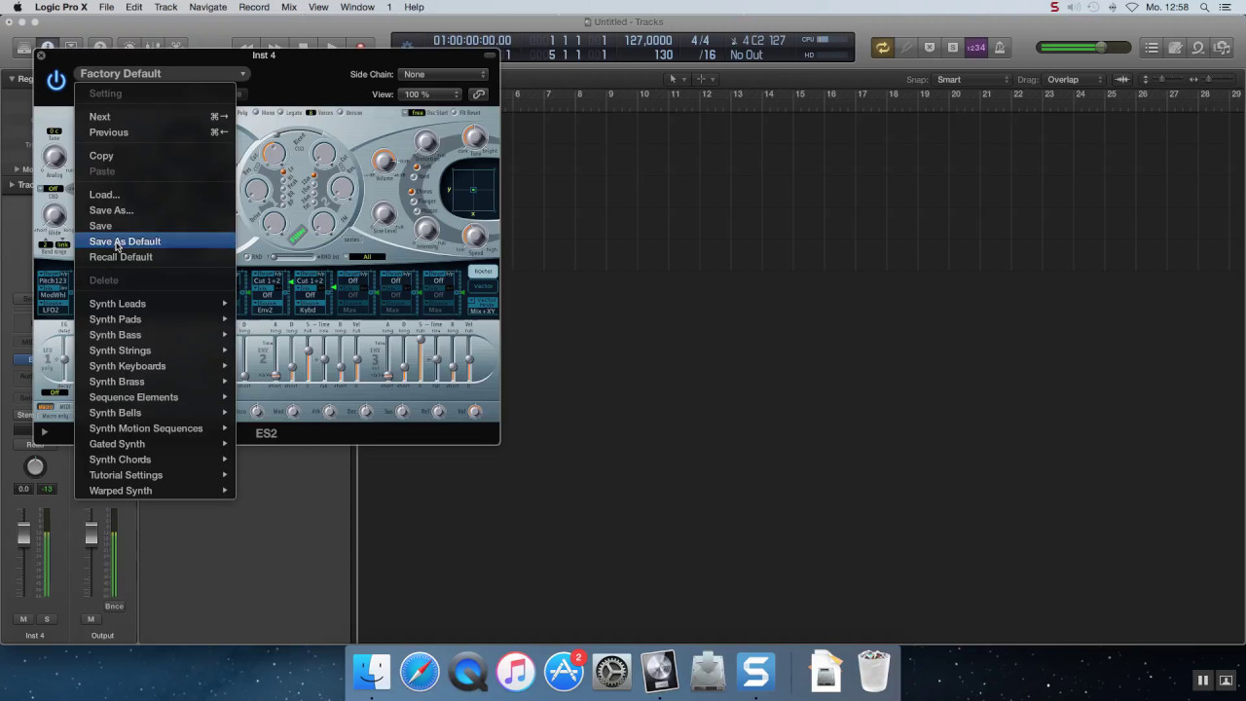
Task: Choose Recall Default in preset menu
Action: [x=155, y=257]
